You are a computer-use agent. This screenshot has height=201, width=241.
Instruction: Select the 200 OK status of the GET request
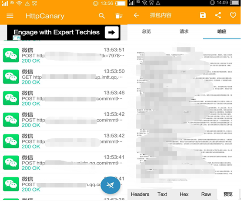[x=31, y=82]
